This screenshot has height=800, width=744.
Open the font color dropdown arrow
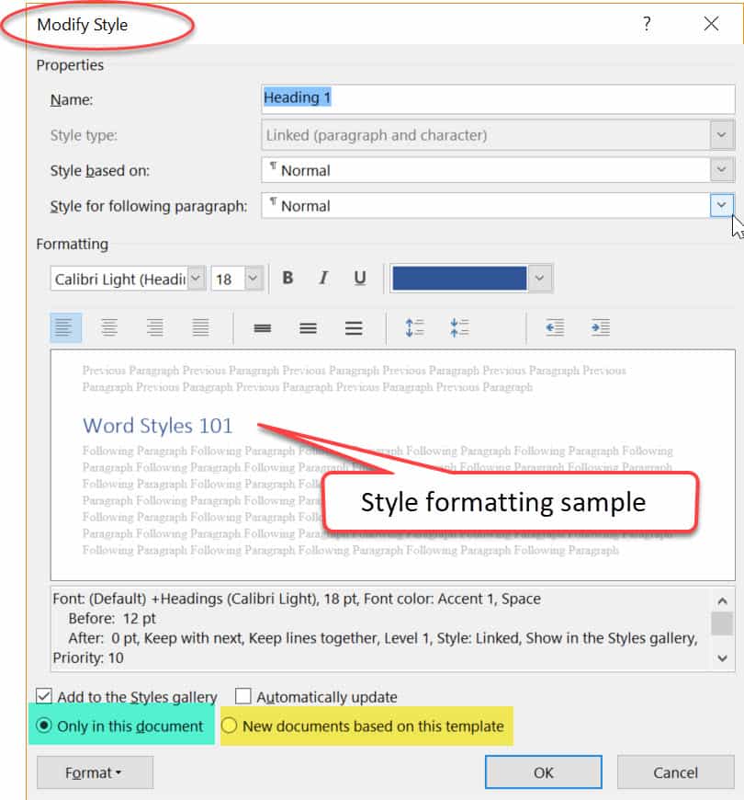click(540, 279)
